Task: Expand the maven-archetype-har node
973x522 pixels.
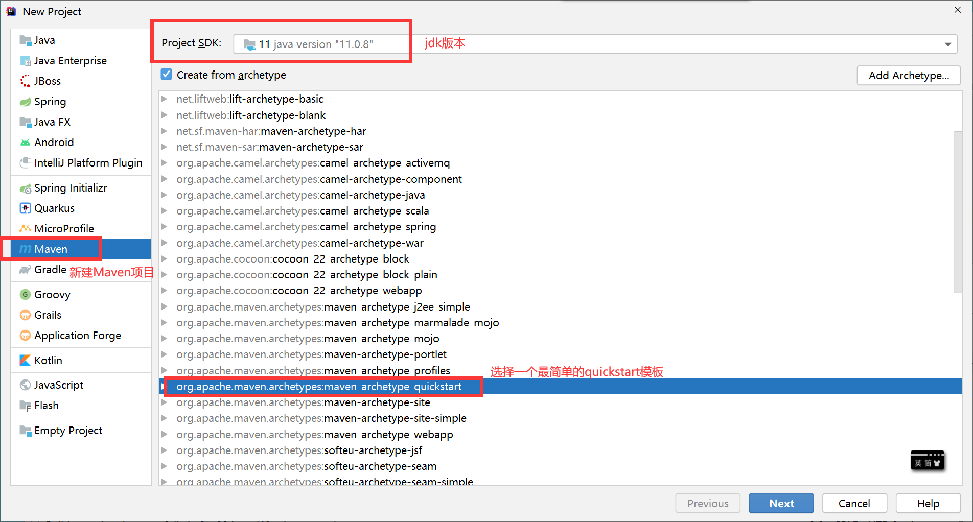Action: click(x=164, y=131)
